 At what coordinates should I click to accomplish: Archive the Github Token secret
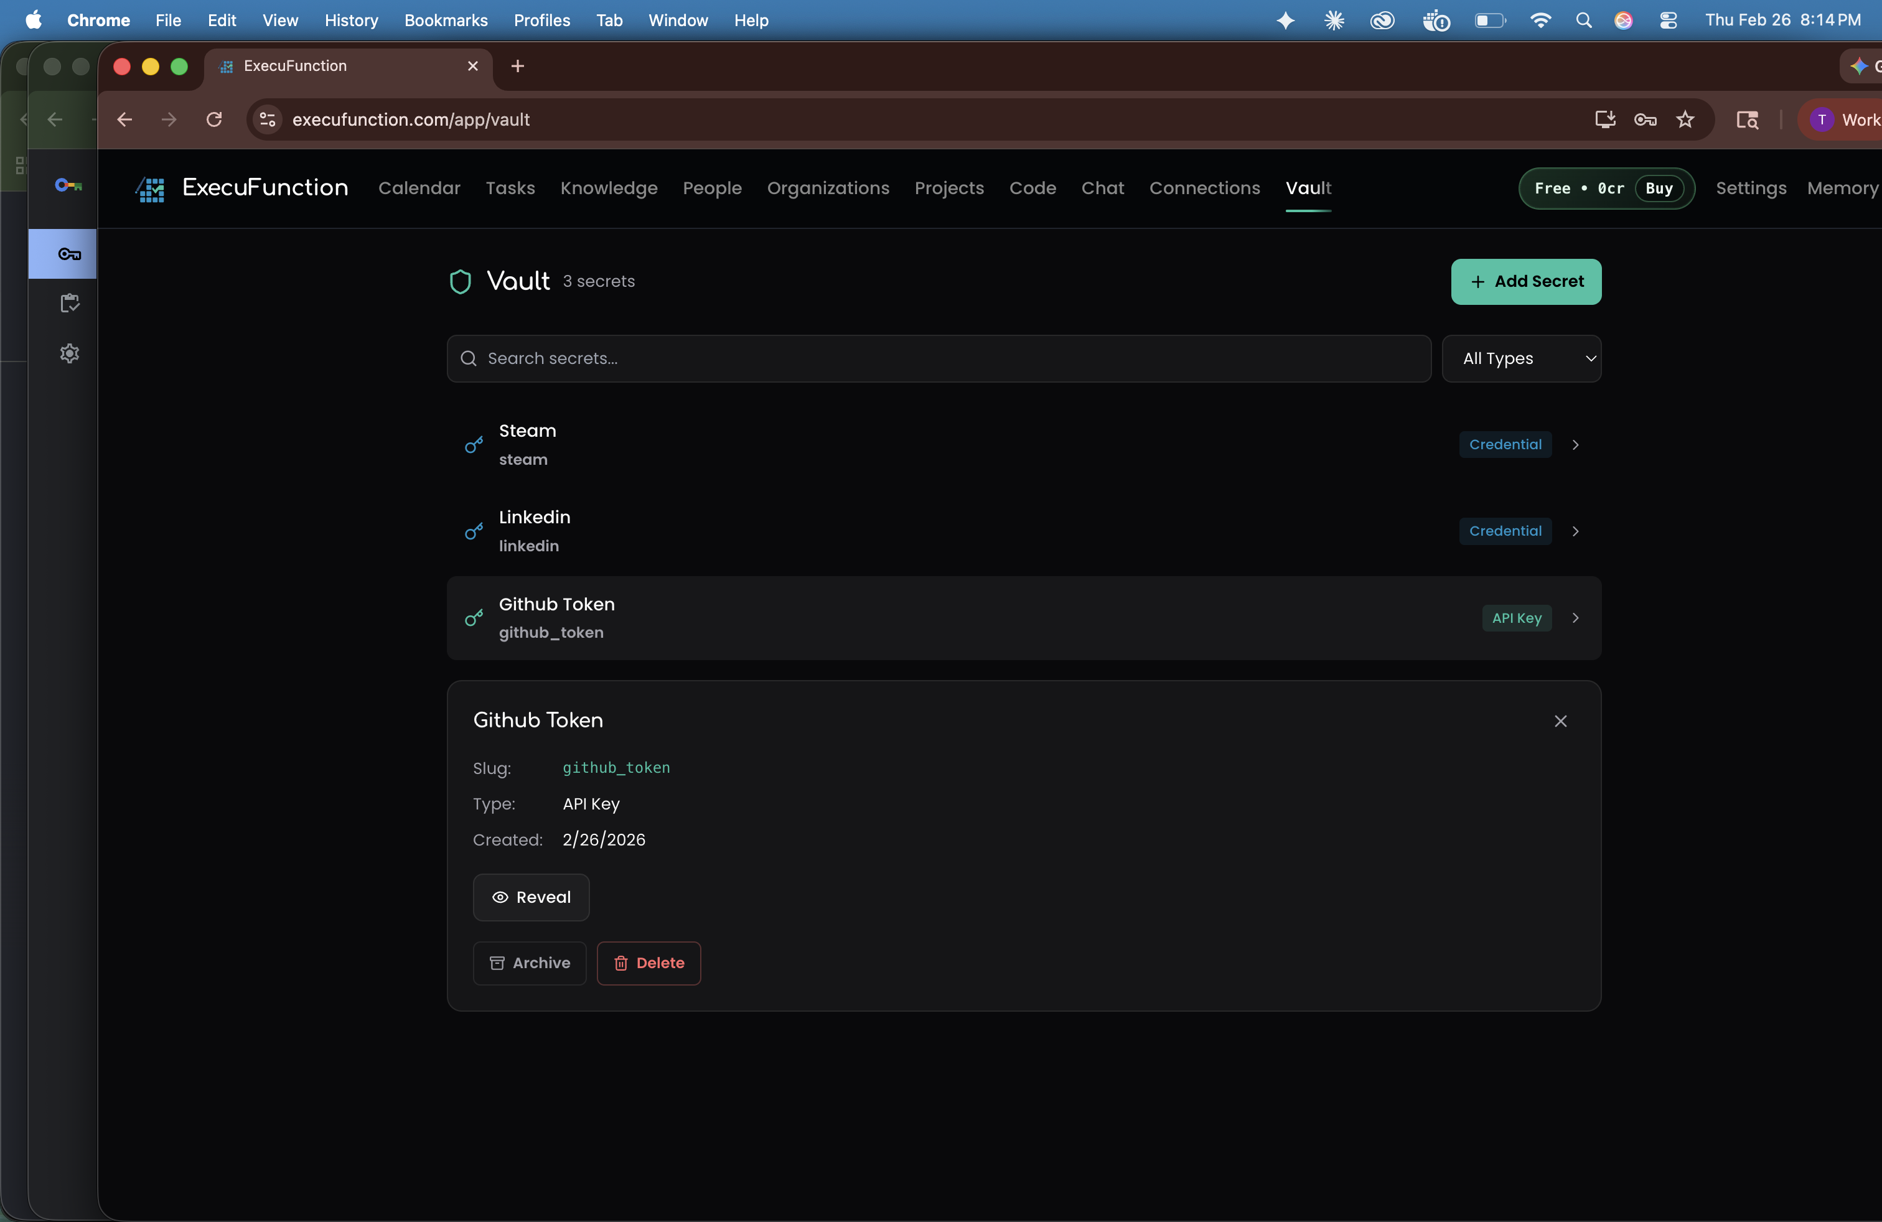(x=529, y=963)
